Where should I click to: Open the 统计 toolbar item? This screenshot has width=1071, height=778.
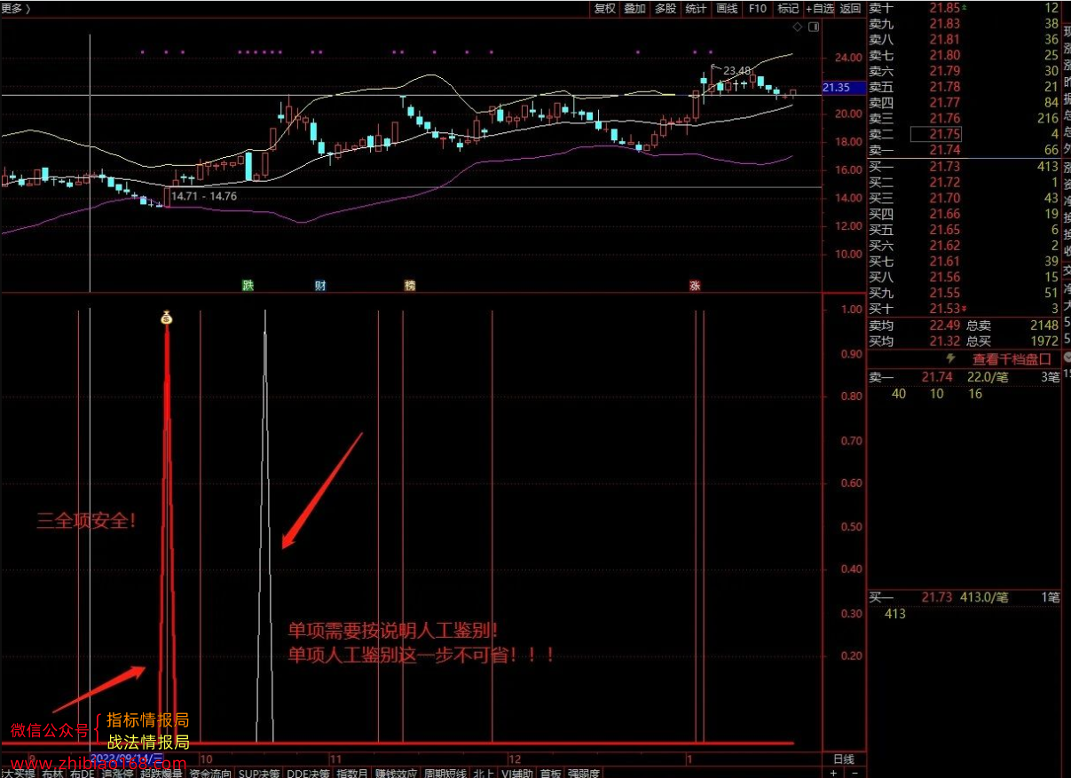coord(696,8)
